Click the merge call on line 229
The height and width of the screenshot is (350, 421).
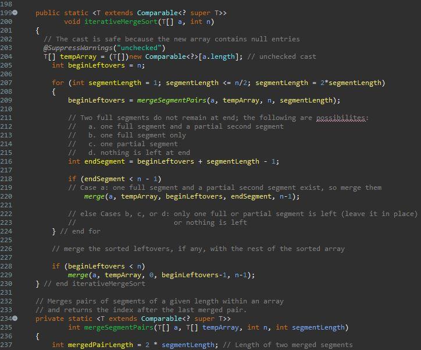pos(78,275)
